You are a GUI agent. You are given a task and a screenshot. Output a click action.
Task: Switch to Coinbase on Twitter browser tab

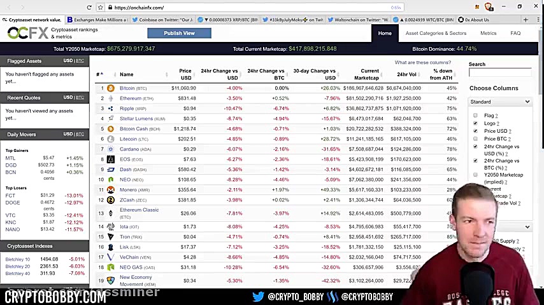(x=162, y=20)
